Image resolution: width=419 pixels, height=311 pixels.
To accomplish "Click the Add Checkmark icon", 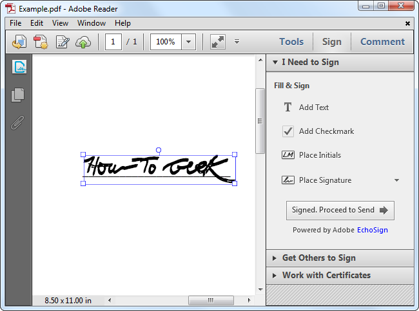I will [x=287, y=131].
